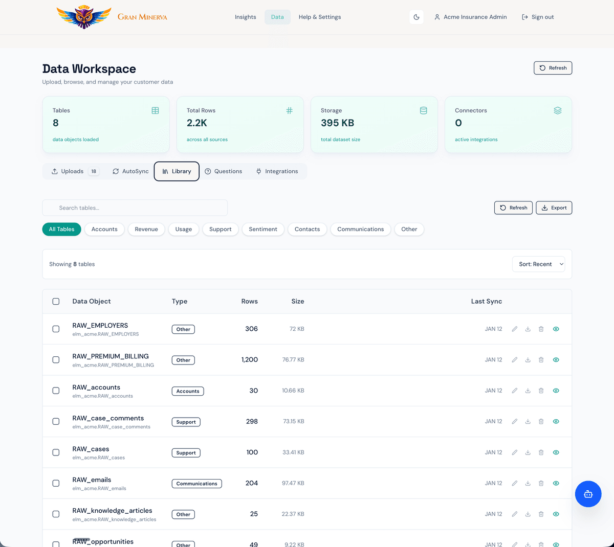The height and width of the screenshot is (547, 614).
Task: Click inside the Search tables field
Action: click(x=135, y=208)
